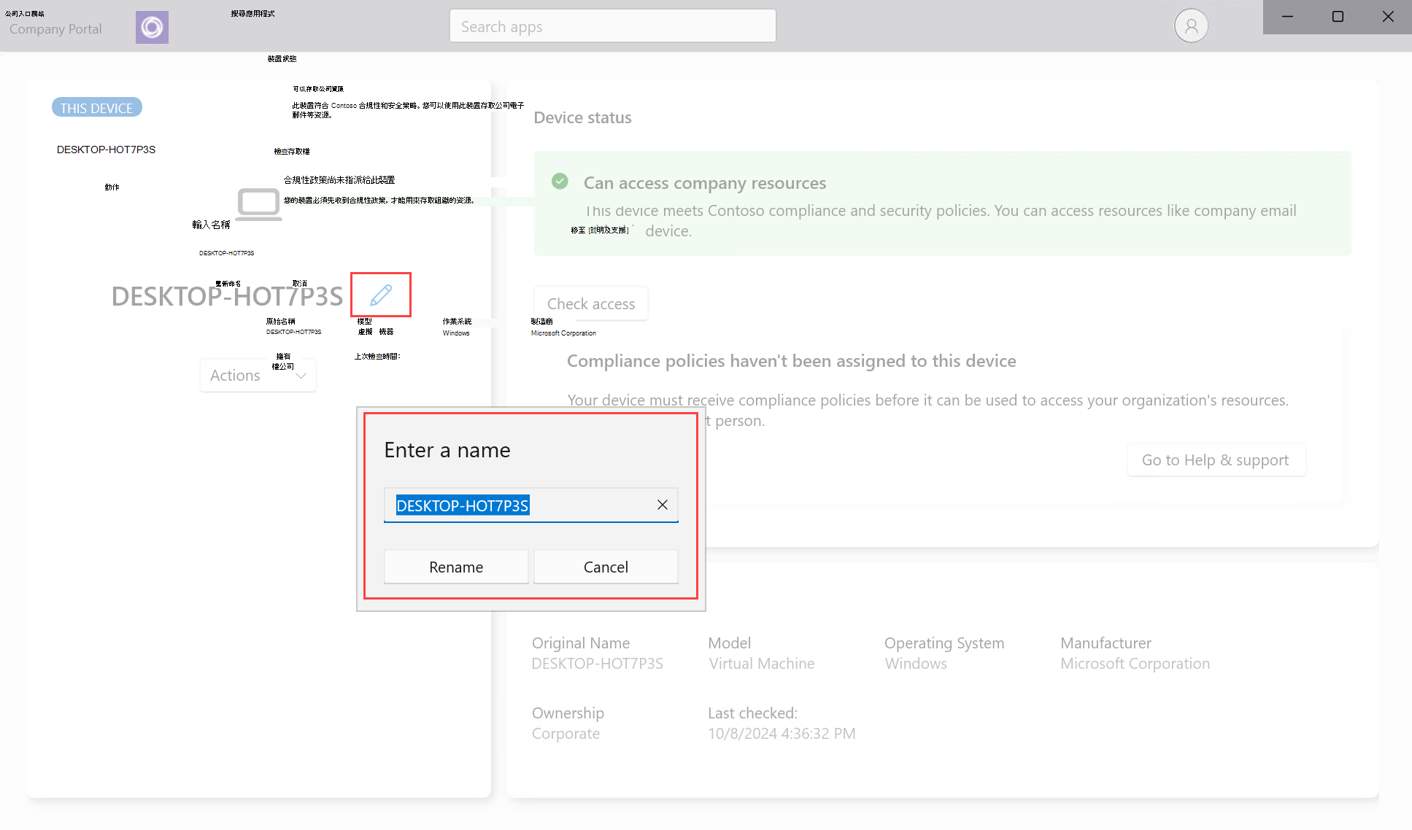The height and width of the screenshot is (830, 1412).
Task: Click the rename/edit pencil icon
Action: (380, 295)
